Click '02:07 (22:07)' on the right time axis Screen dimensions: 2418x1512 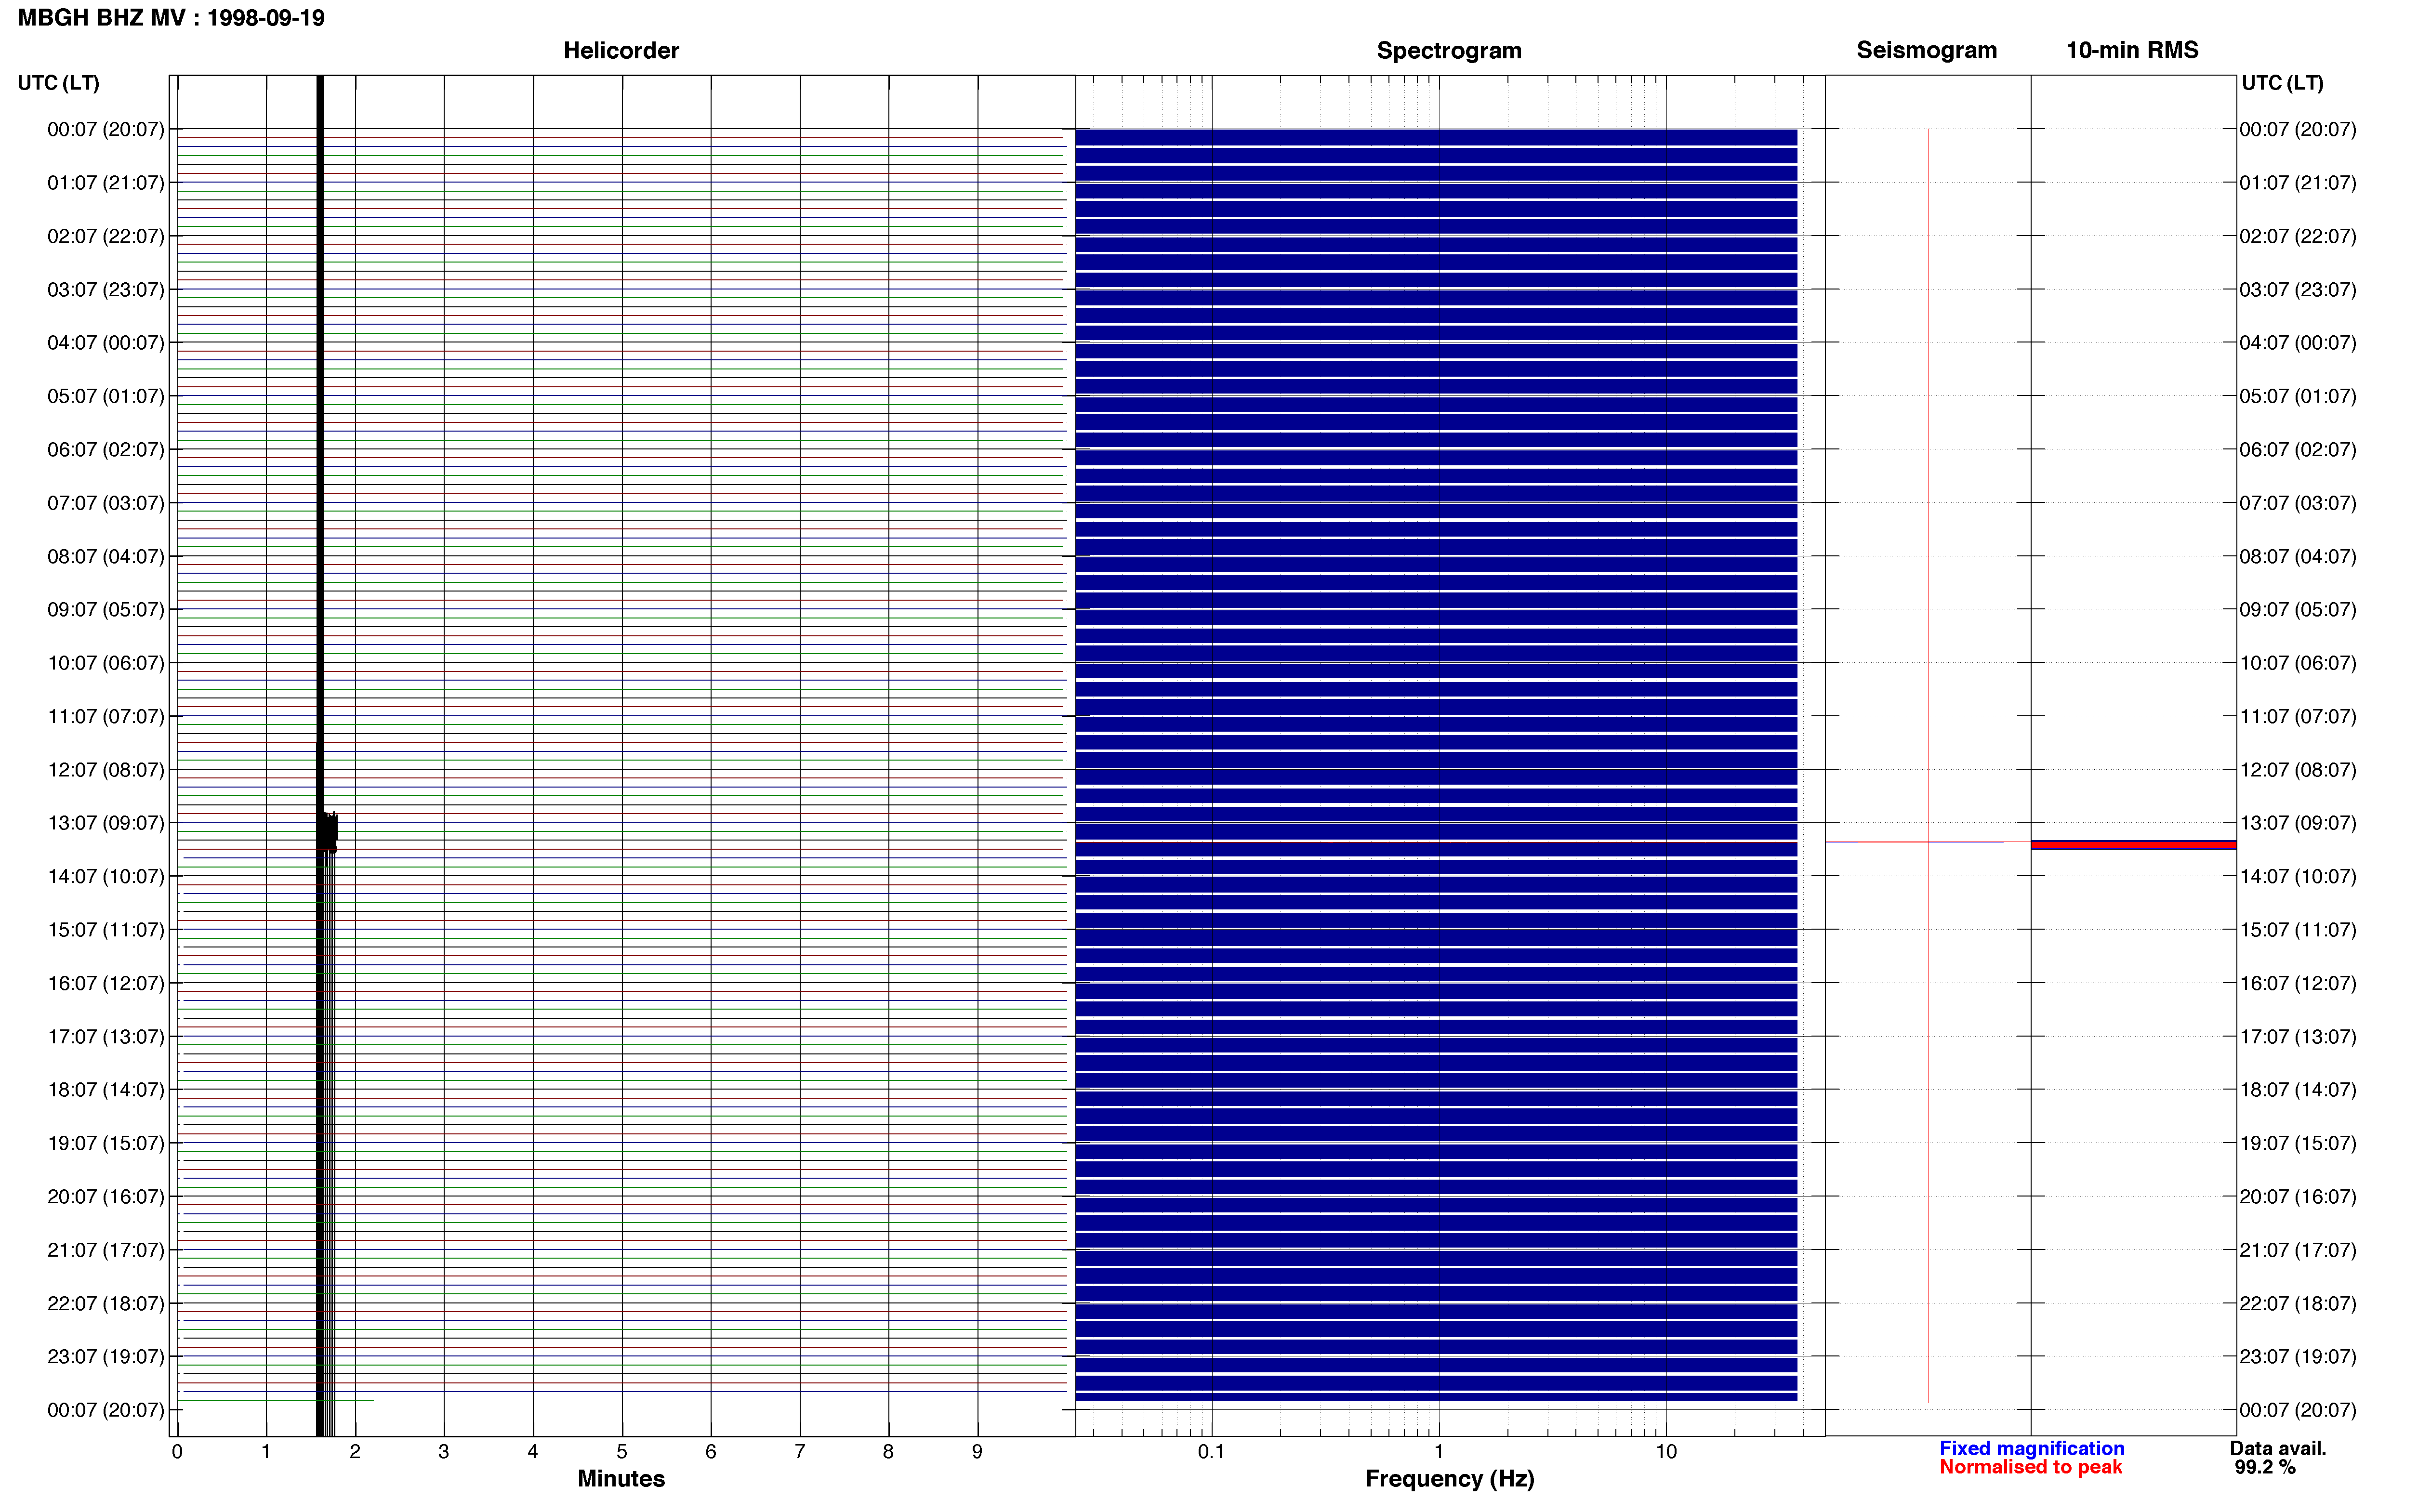pos(2298,236)
